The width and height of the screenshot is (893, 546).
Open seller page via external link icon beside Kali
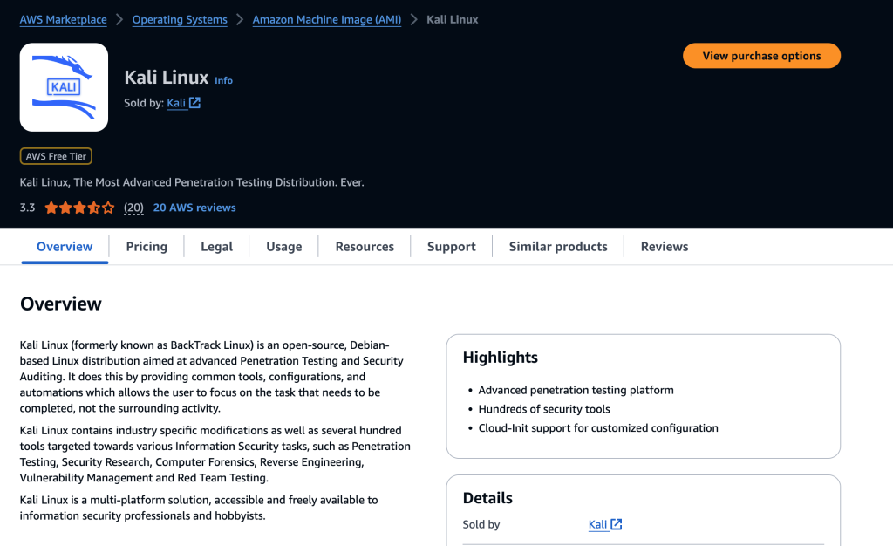point(194,102)
